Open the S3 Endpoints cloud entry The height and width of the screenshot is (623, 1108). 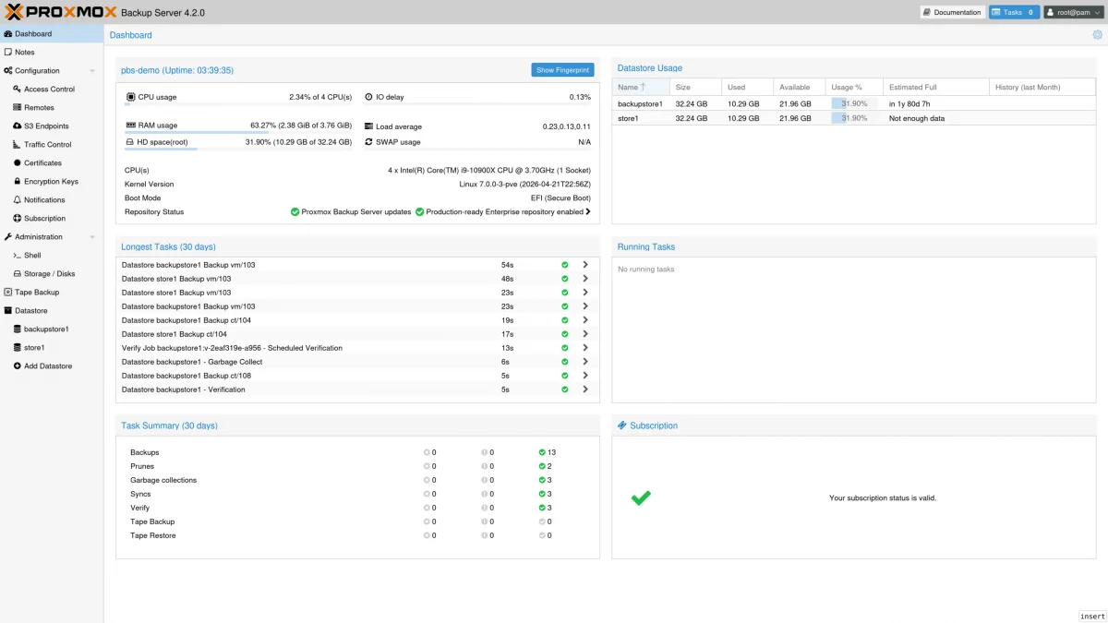(x=46, y=126)
